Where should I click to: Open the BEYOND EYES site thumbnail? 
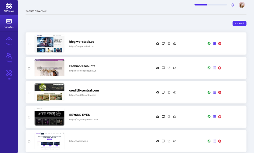(x=49, y=117)
